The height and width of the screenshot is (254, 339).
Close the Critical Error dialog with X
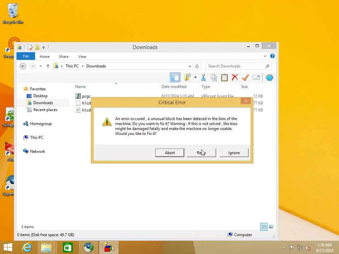point(246,101)
